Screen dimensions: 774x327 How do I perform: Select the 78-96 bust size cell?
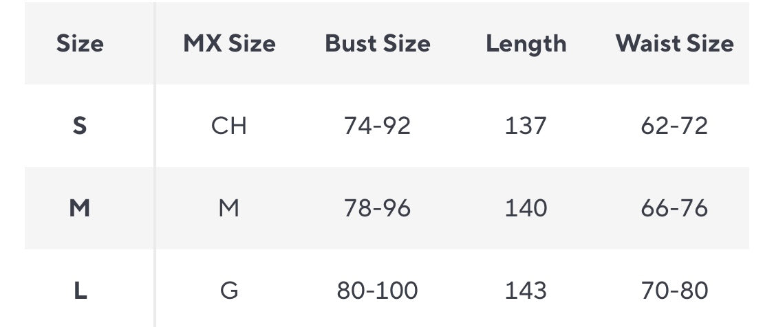point(378,208)
